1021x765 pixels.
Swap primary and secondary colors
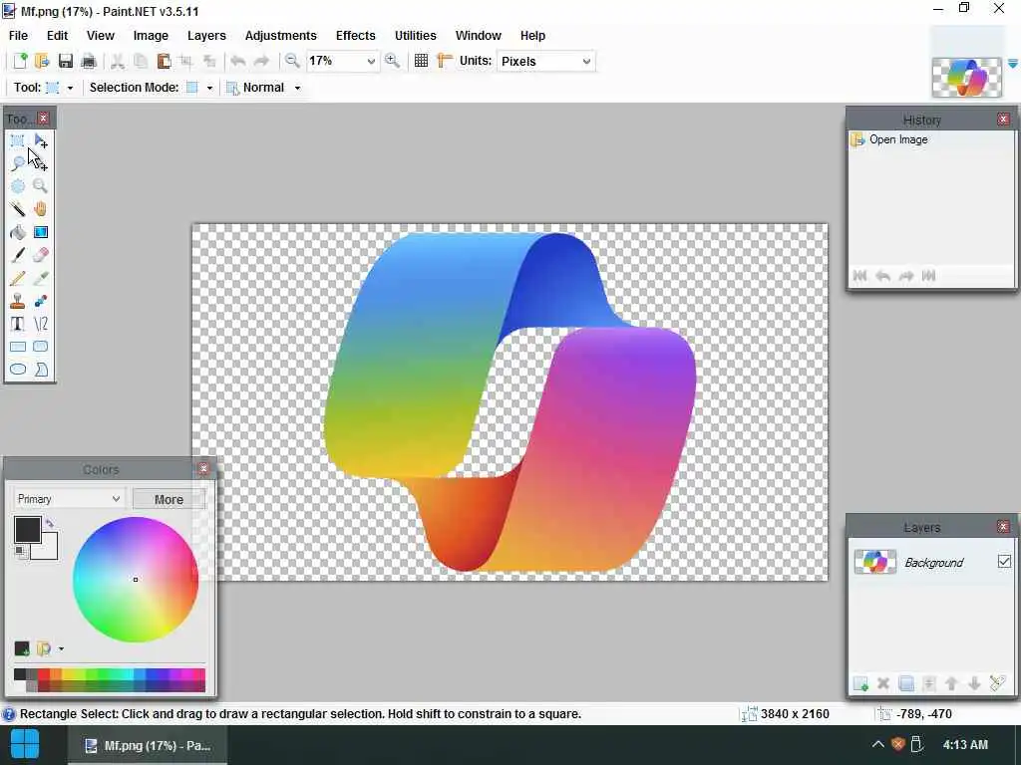[x=50, y=522]
